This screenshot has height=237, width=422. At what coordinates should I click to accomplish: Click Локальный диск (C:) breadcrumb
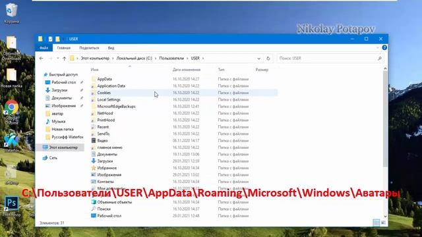point(135,59)
